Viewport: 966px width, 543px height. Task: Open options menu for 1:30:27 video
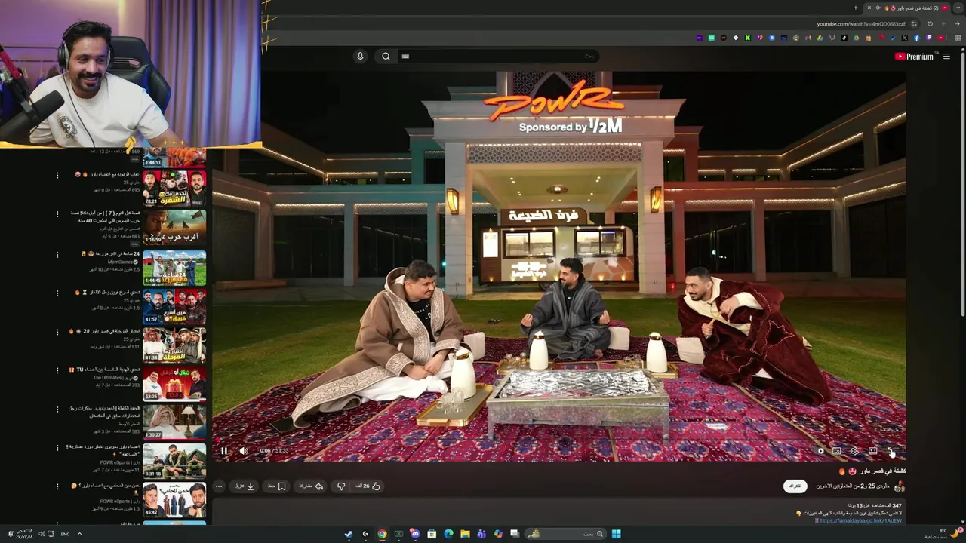pos(57,409)
